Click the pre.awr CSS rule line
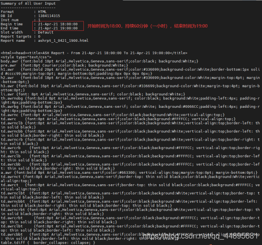This screenshot has width=262, height=245. coord(64,66)
